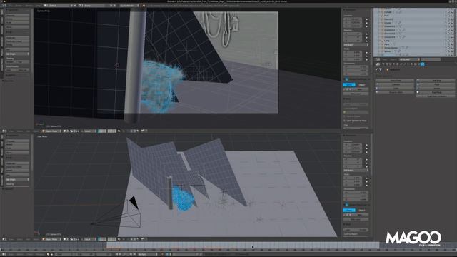Open orientation dropdown in upper viewport header
The image size is (457, 257).
click(90, 131)
